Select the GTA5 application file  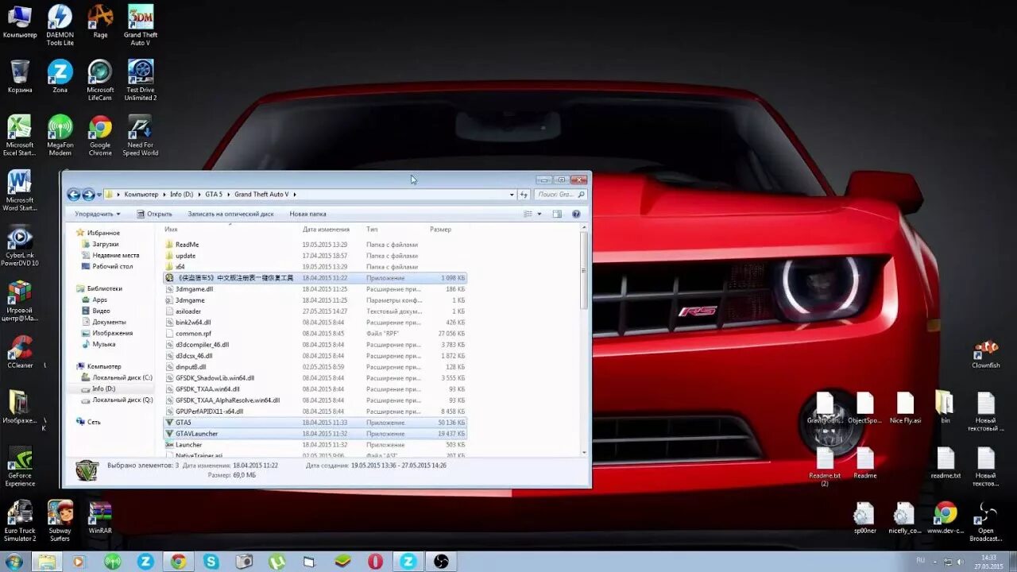tap(314, 423)
